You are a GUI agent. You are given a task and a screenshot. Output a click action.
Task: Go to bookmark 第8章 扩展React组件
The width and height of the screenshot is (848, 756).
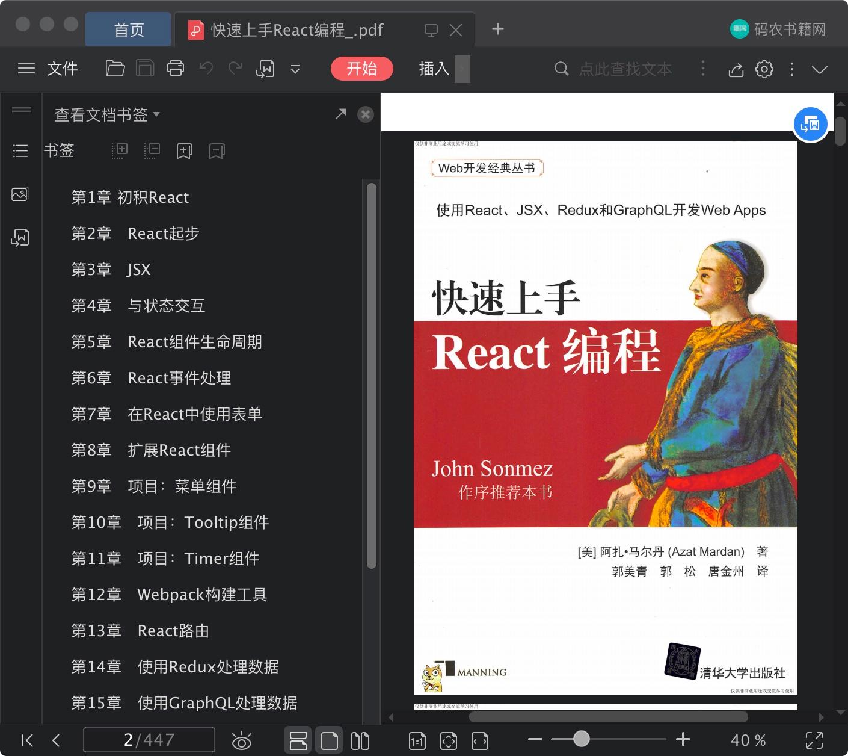click(x=151, y=450)
